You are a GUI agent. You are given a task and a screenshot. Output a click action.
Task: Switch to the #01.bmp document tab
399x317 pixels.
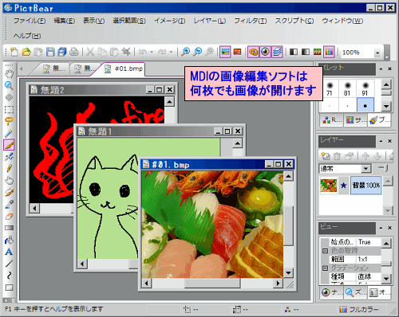[124, 69]
